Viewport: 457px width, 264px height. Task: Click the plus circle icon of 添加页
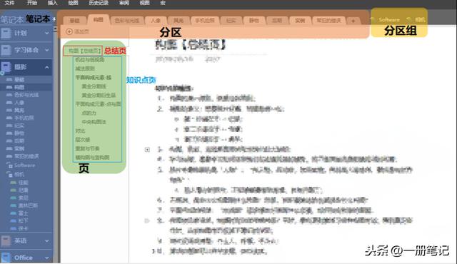click(x=69, y=31)
